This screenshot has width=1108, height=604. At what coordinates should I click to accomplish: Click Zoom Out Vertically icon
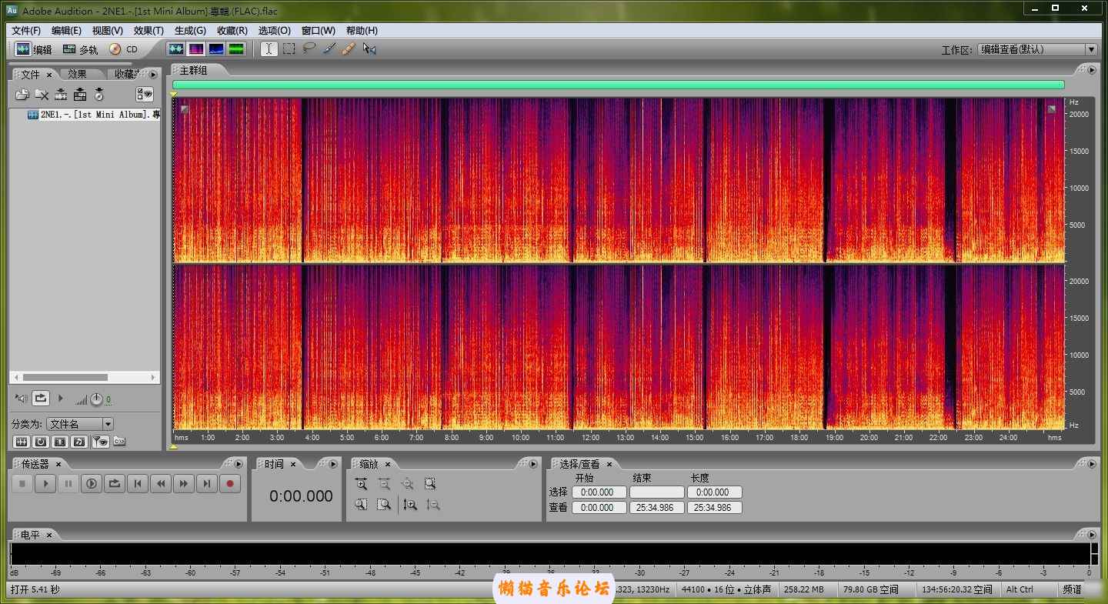pos(433,505)
